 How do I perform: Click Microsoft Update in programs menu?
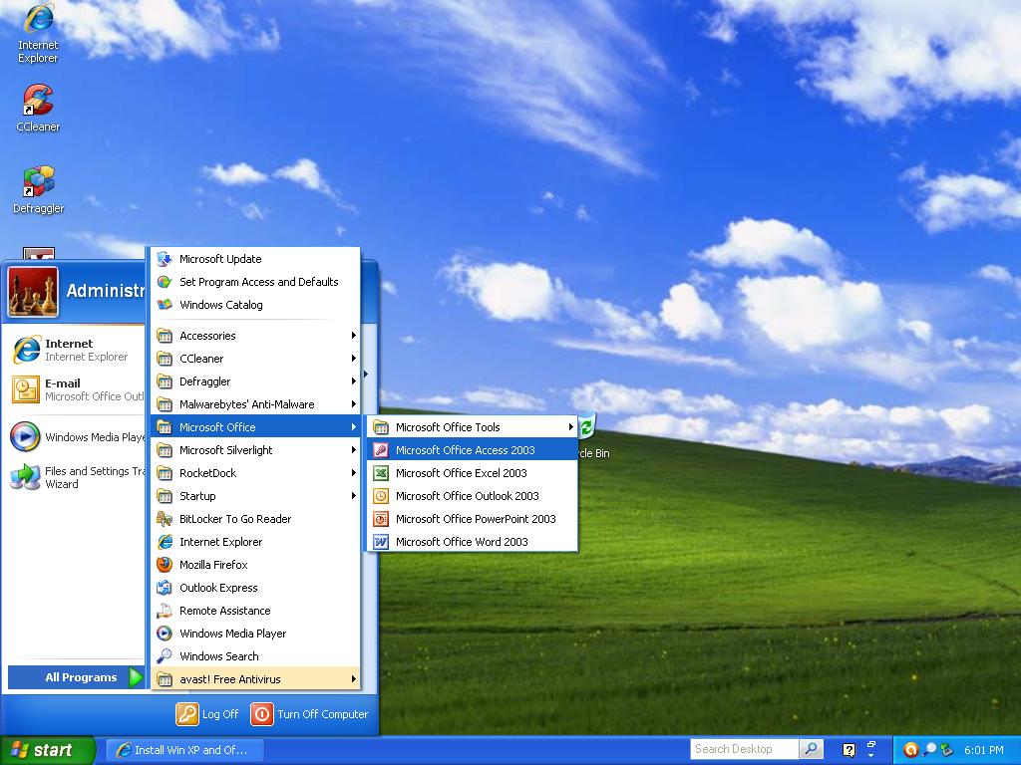255,259
